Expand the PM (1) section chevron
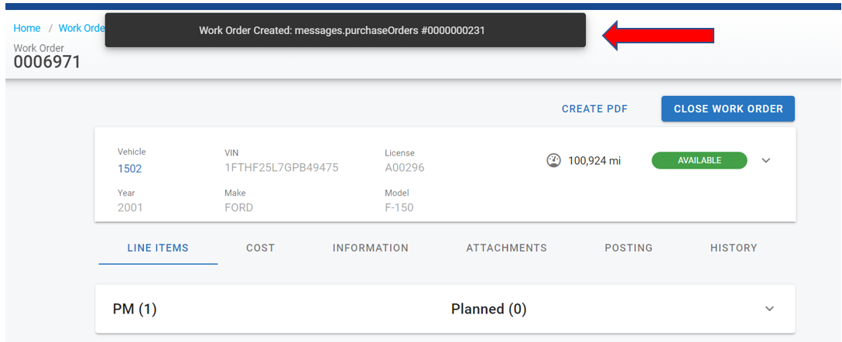 [x=769, y=309]
